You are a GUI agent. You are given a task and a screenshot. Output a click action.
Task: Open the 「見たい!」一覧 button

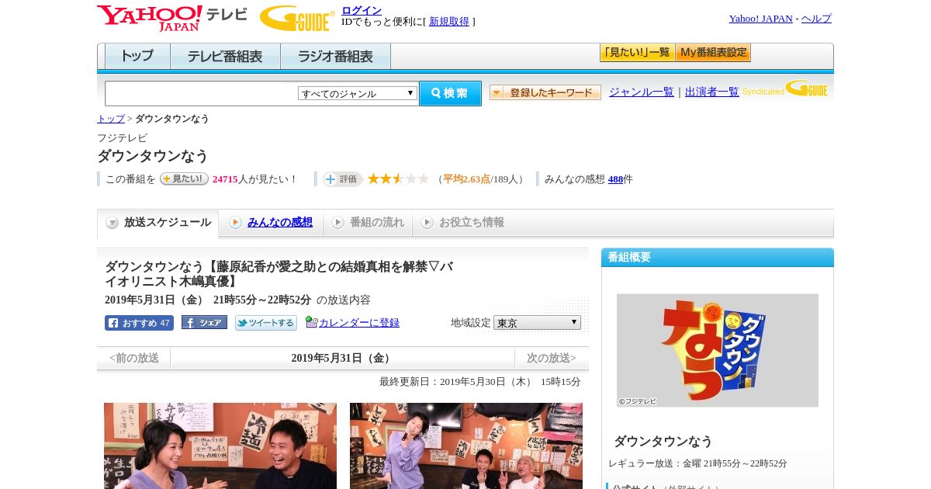[637, 53]
